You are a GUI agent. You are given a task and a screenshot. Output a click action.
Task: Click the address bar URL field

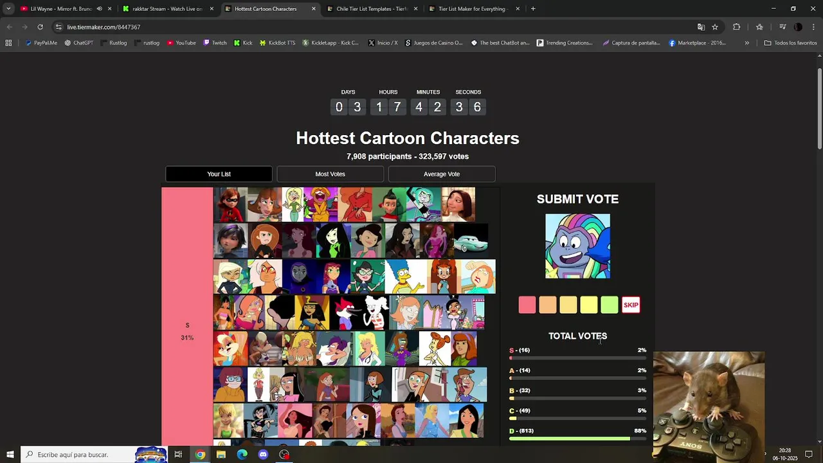point(373,27)
